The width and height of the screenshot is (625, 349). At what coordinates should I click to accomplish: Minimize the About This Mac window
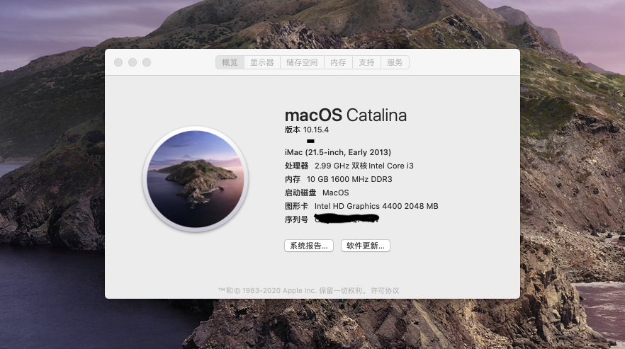point(133,62)
